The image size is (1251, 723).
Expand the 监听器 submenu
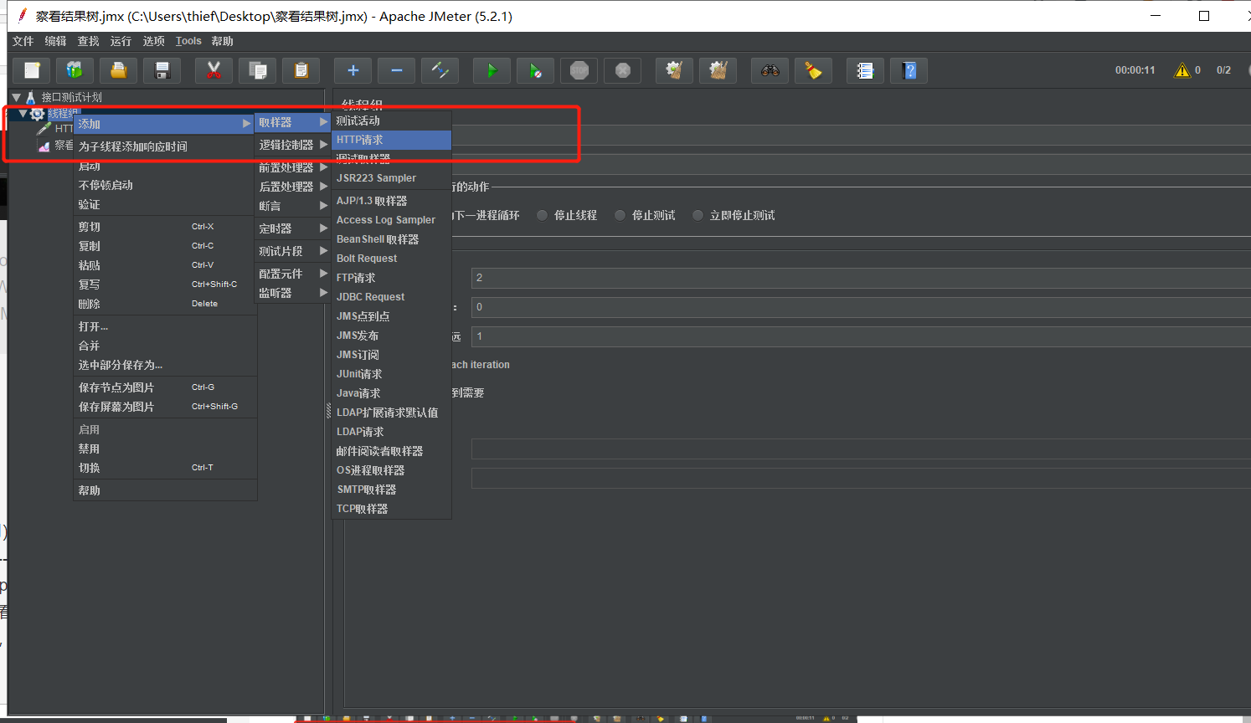pyautogui.click(x=293, y=293)
